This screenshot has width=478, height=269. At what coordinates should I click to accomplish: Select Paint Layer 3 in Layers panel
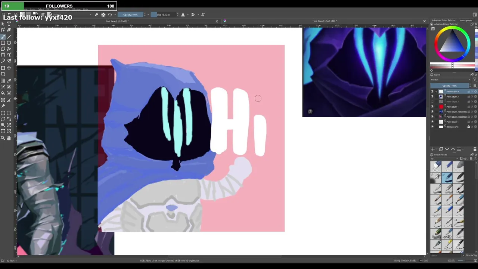452,96
